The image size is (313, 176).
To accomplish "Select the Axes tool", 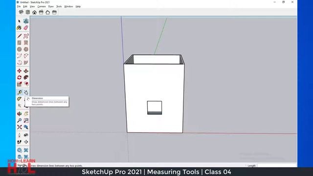I will pyautogui.click(x=20, y=106).
